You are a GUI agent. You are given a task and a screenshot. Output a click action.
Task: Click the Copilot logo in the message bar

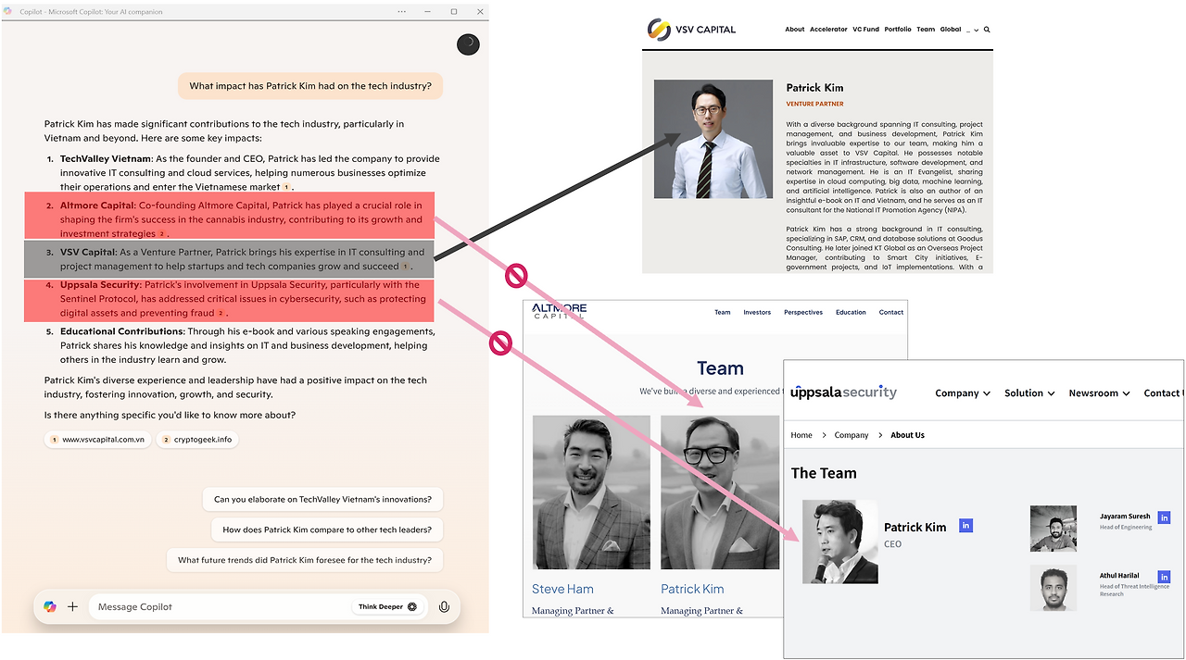[x=50, y=606]
